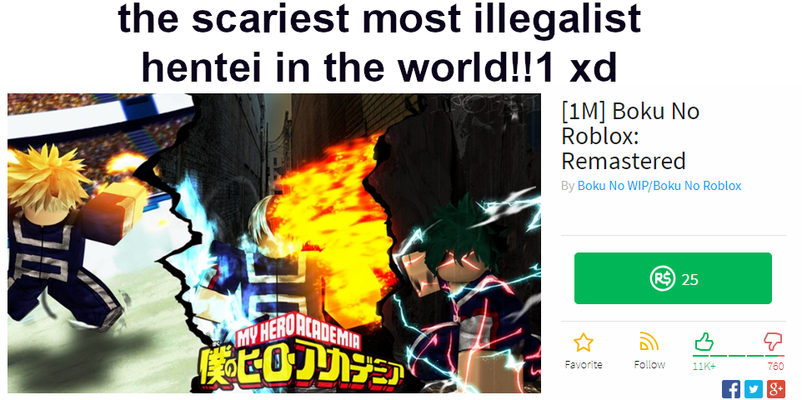Click the Favorite star icon

coord(583,342)
